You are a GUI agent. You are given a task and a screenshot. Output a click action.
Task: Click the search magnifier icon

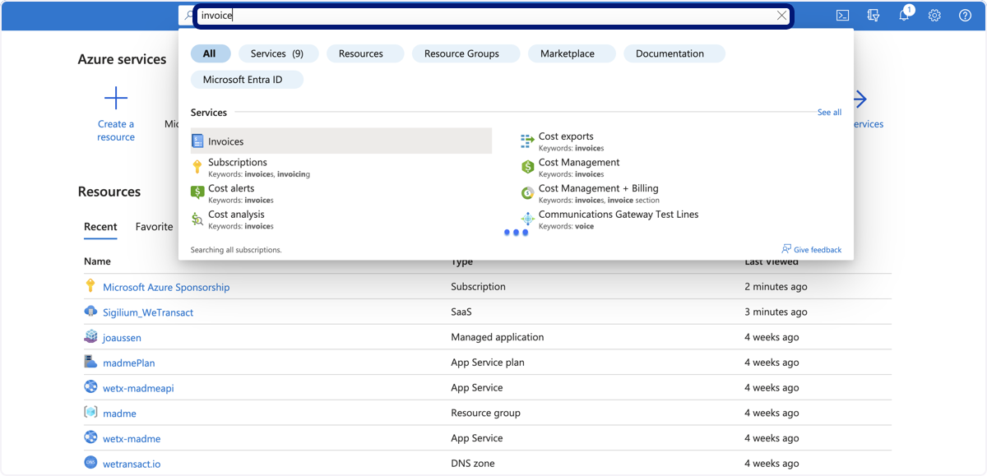click(x=189, y=16)
